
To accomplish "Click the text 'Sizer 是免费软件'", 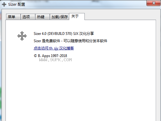I will tap(47, 41).
